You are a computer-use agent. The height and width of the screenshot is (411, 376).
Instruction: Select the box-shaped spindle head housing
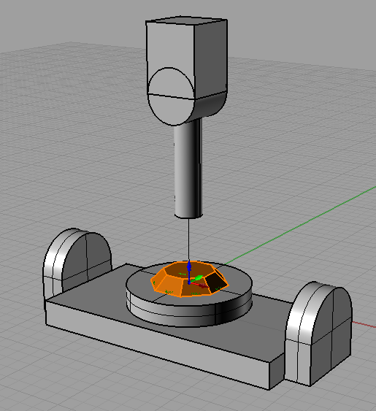[x=186, y=71]
